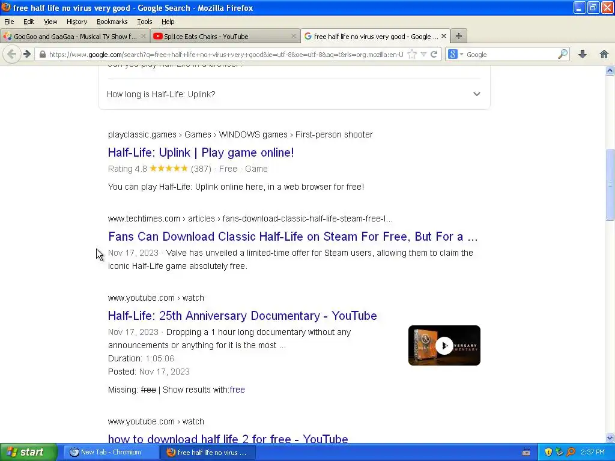615x461 pixels.
Task: Close the GooGoo and GaaGaa tab
Action: point(143,36)
